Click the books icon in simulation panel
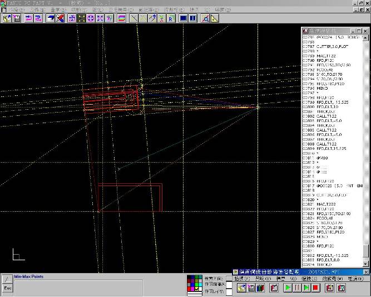 pos(260,288)
